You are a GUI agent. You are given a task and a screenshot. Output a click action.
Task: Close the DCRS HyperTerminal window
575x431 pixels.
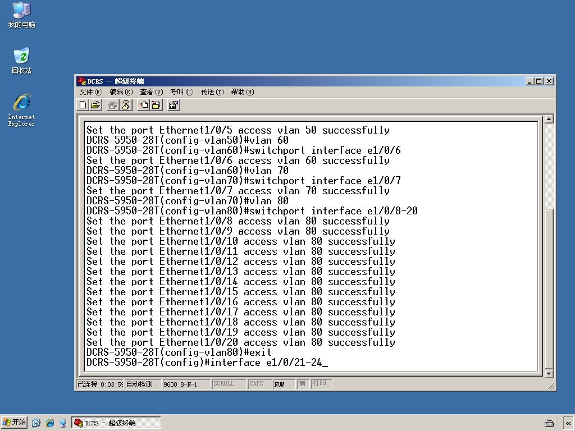549,81
